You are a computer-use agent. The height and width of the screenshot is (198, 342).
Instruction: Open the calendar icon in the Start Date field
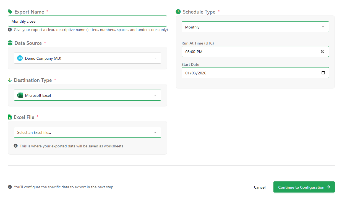[x=323, y=72]
